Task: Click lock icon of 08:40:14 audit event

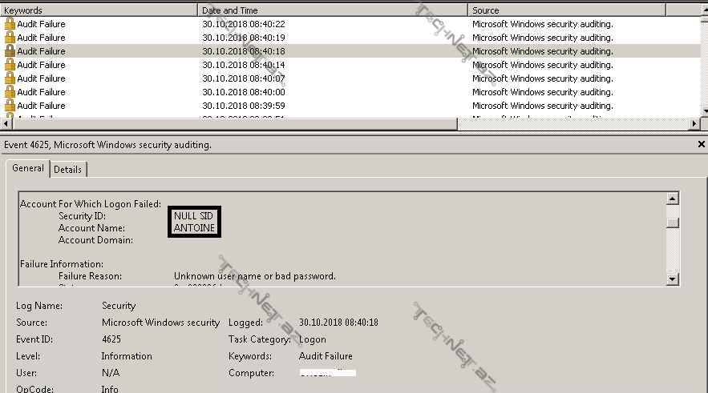Action: 10,65
